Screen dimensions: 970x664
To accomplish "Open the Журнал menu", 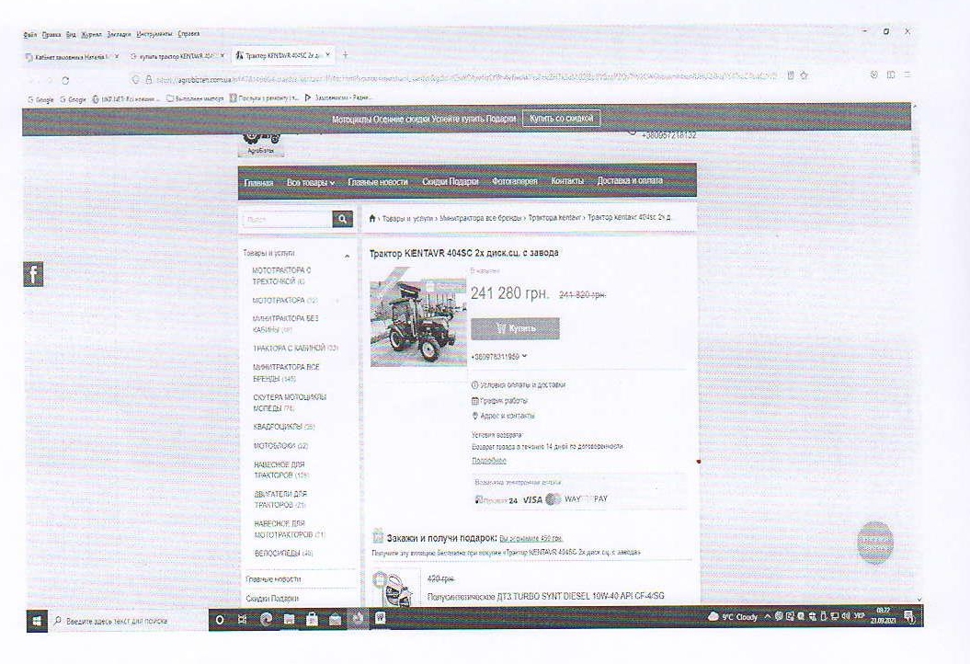I will [92, 35].
